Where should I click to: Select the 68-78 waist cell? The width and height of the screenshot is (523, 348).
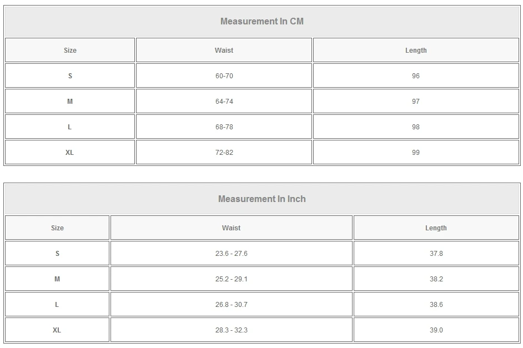point(224,127)
